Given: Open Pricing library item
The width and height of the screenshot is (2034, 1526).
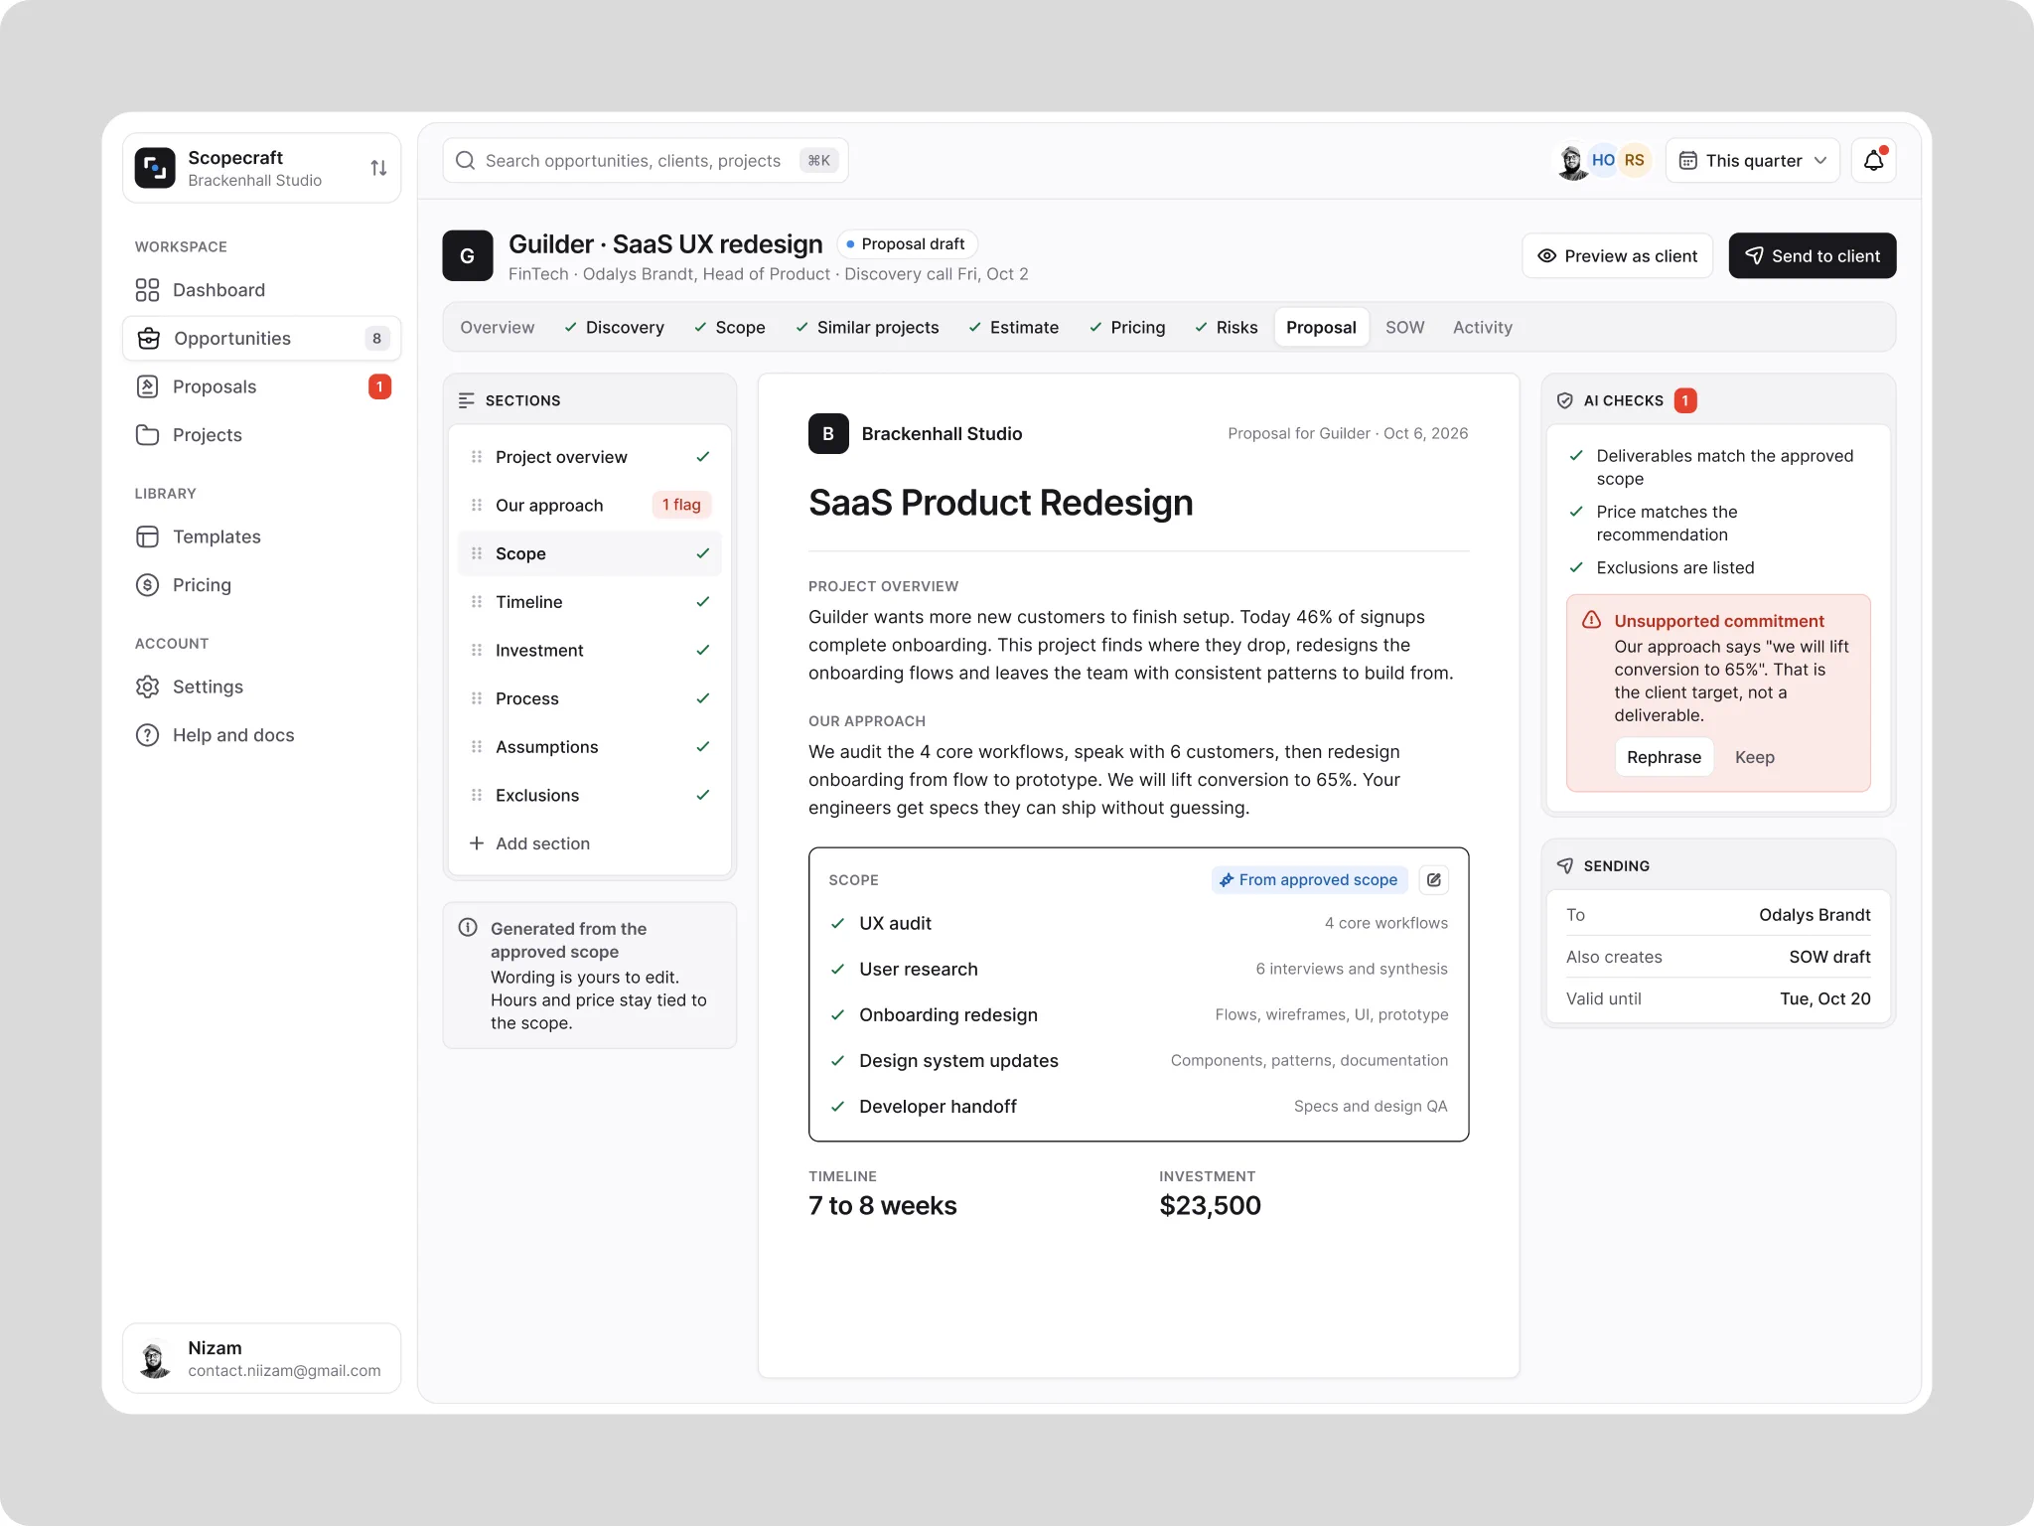Looking at the screenshot, I should pyautogui.click(x=262, y=585).
